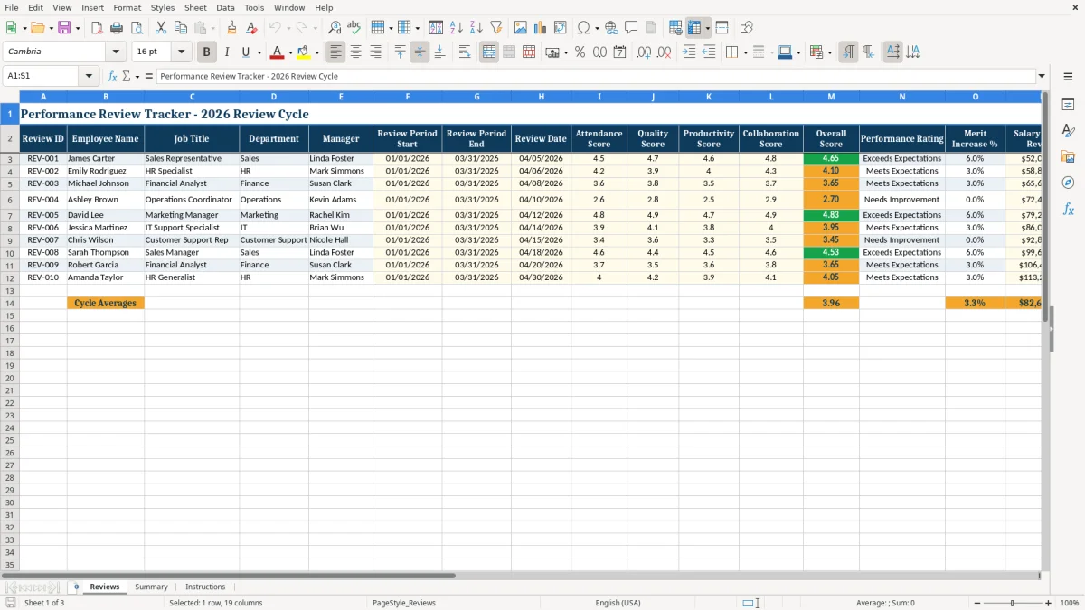Screen dimensions: 1085x610
Task: Toggle Freeze Rows and Columns
Action: click(x=694, y=28)
